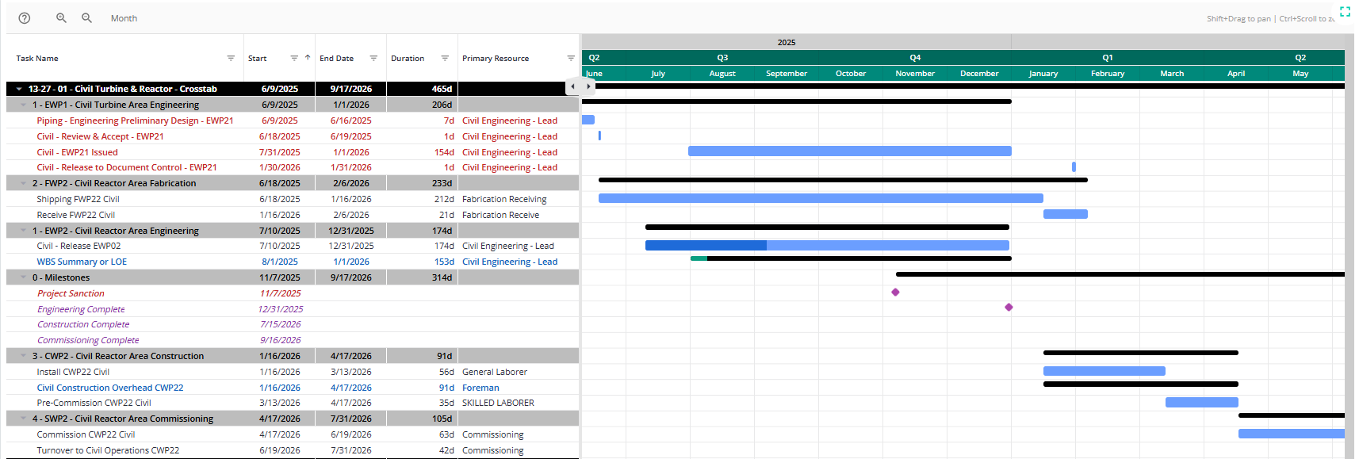Collapse the 13-27 - 01 Civil Turbine & Reactor row
This screenshot has width=1359, height=459.
(19, 90)
